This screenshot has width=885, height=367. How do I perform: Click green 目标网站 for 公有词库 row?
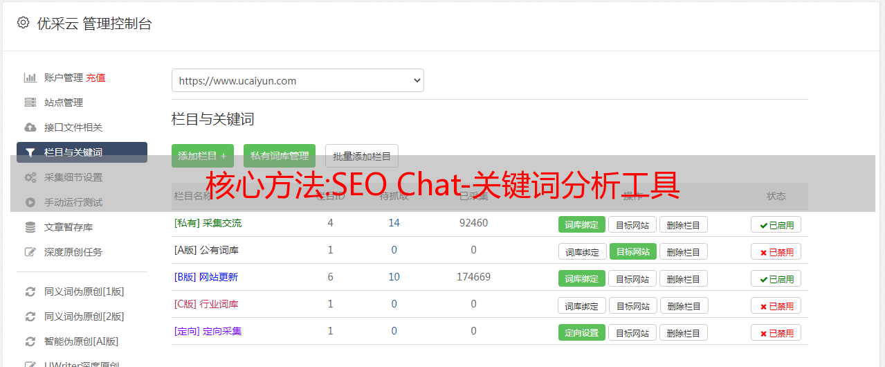[633, 251]
